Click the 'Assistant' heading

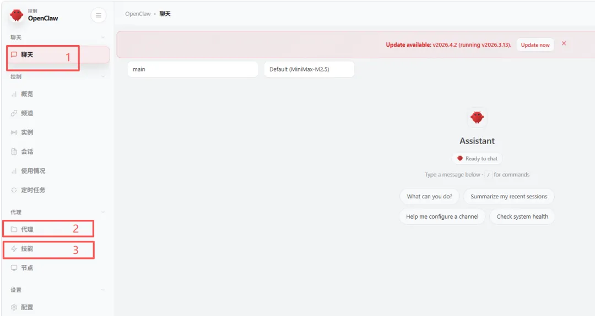477,141
